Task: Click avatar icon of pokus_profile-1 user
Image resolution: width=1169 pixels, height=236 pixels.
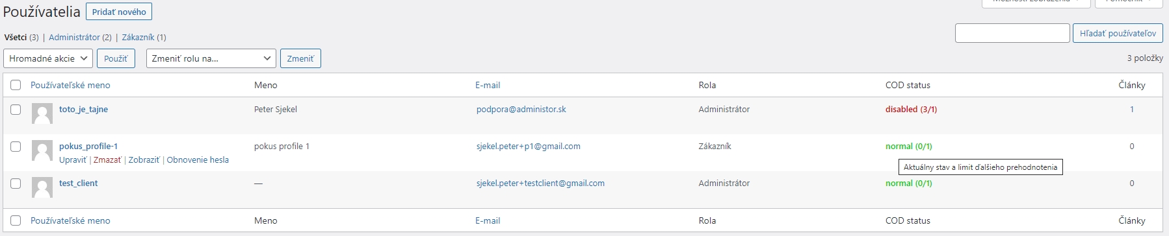Action: 42,150
